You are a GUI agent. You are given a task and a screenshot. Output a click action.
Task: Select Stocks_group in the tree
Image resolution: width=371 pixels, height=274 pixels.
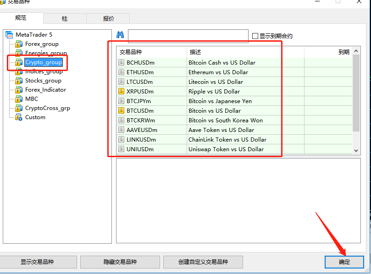click(43, 81)
